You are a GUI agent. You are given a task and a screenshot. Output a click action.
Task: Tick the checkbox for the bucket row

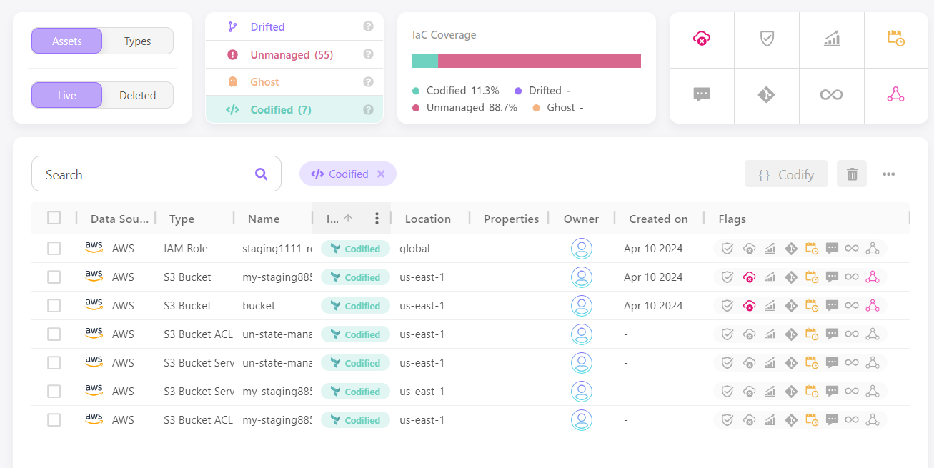click(54, 306)
